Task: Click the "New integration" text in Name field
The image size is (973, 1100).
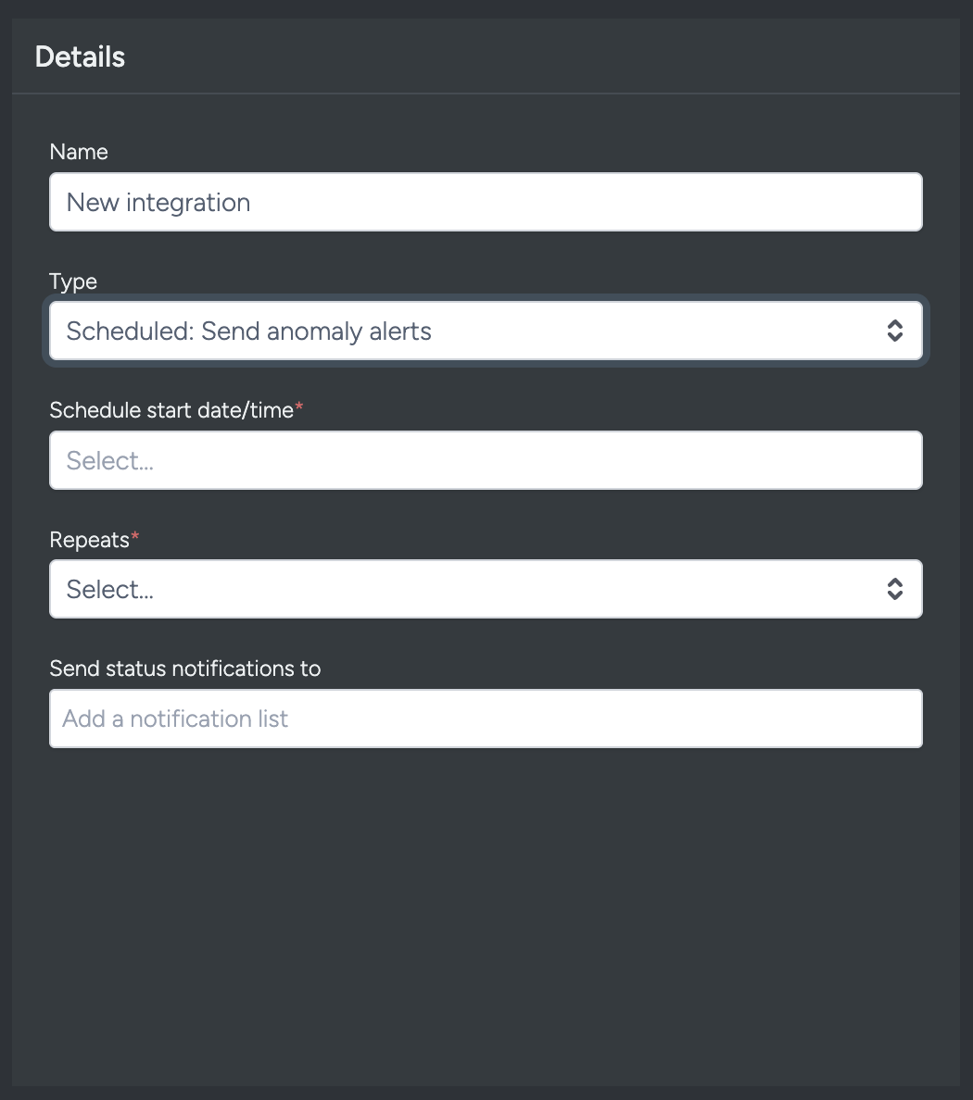Action: (x=158, y=202)
